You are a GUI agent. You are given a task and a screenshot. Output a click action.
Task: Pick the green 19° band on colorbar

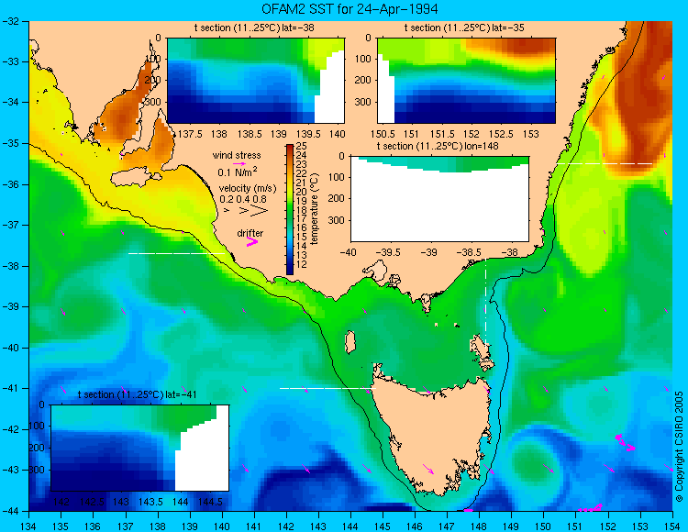(290, 201)
